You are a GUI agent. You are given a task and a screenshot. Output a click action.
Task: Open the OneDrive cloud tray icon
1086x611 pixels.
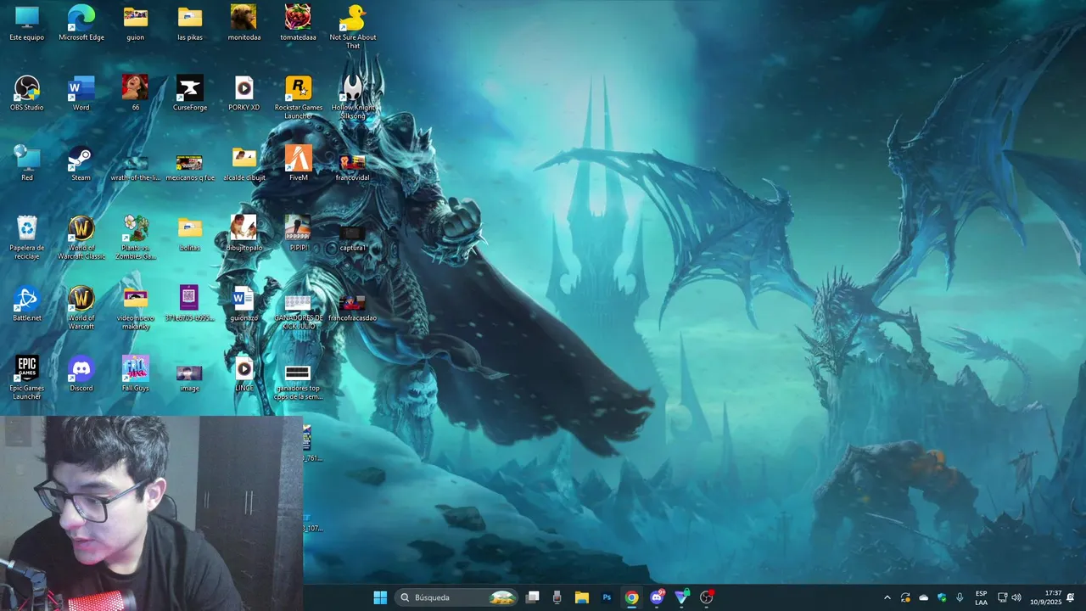[923, 597]
